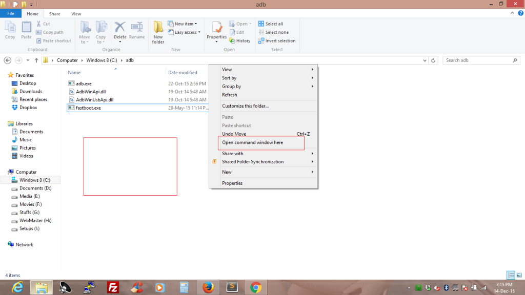The image size is (525, 295).
Task: Open Firefox from the taskbar
Action: click(x=208, y=287)
